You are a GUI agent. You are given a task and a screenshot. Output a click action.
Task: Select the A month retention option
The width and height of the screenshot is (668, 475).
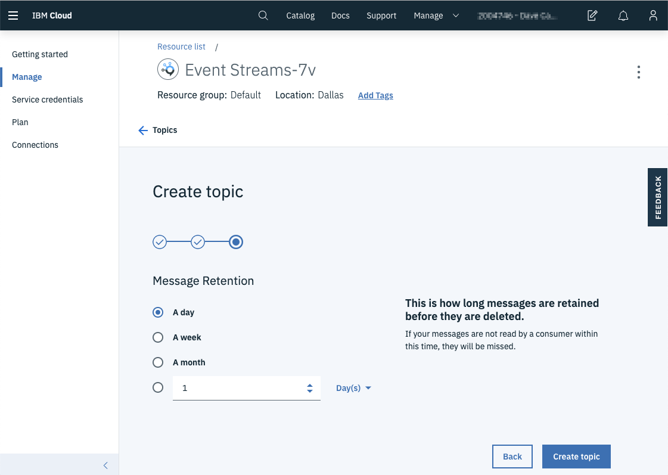pos(158,362)
